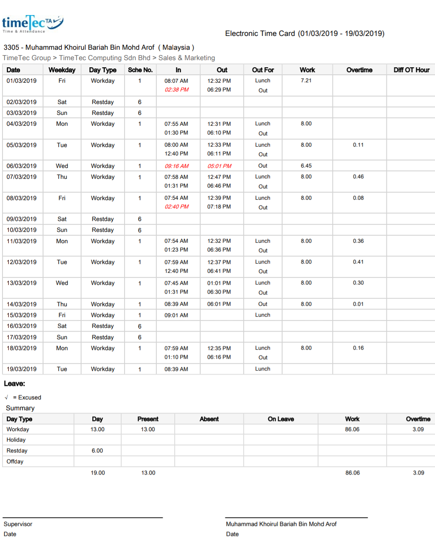
Task: Click the Supervisor signature line
Action: (83, 518)
